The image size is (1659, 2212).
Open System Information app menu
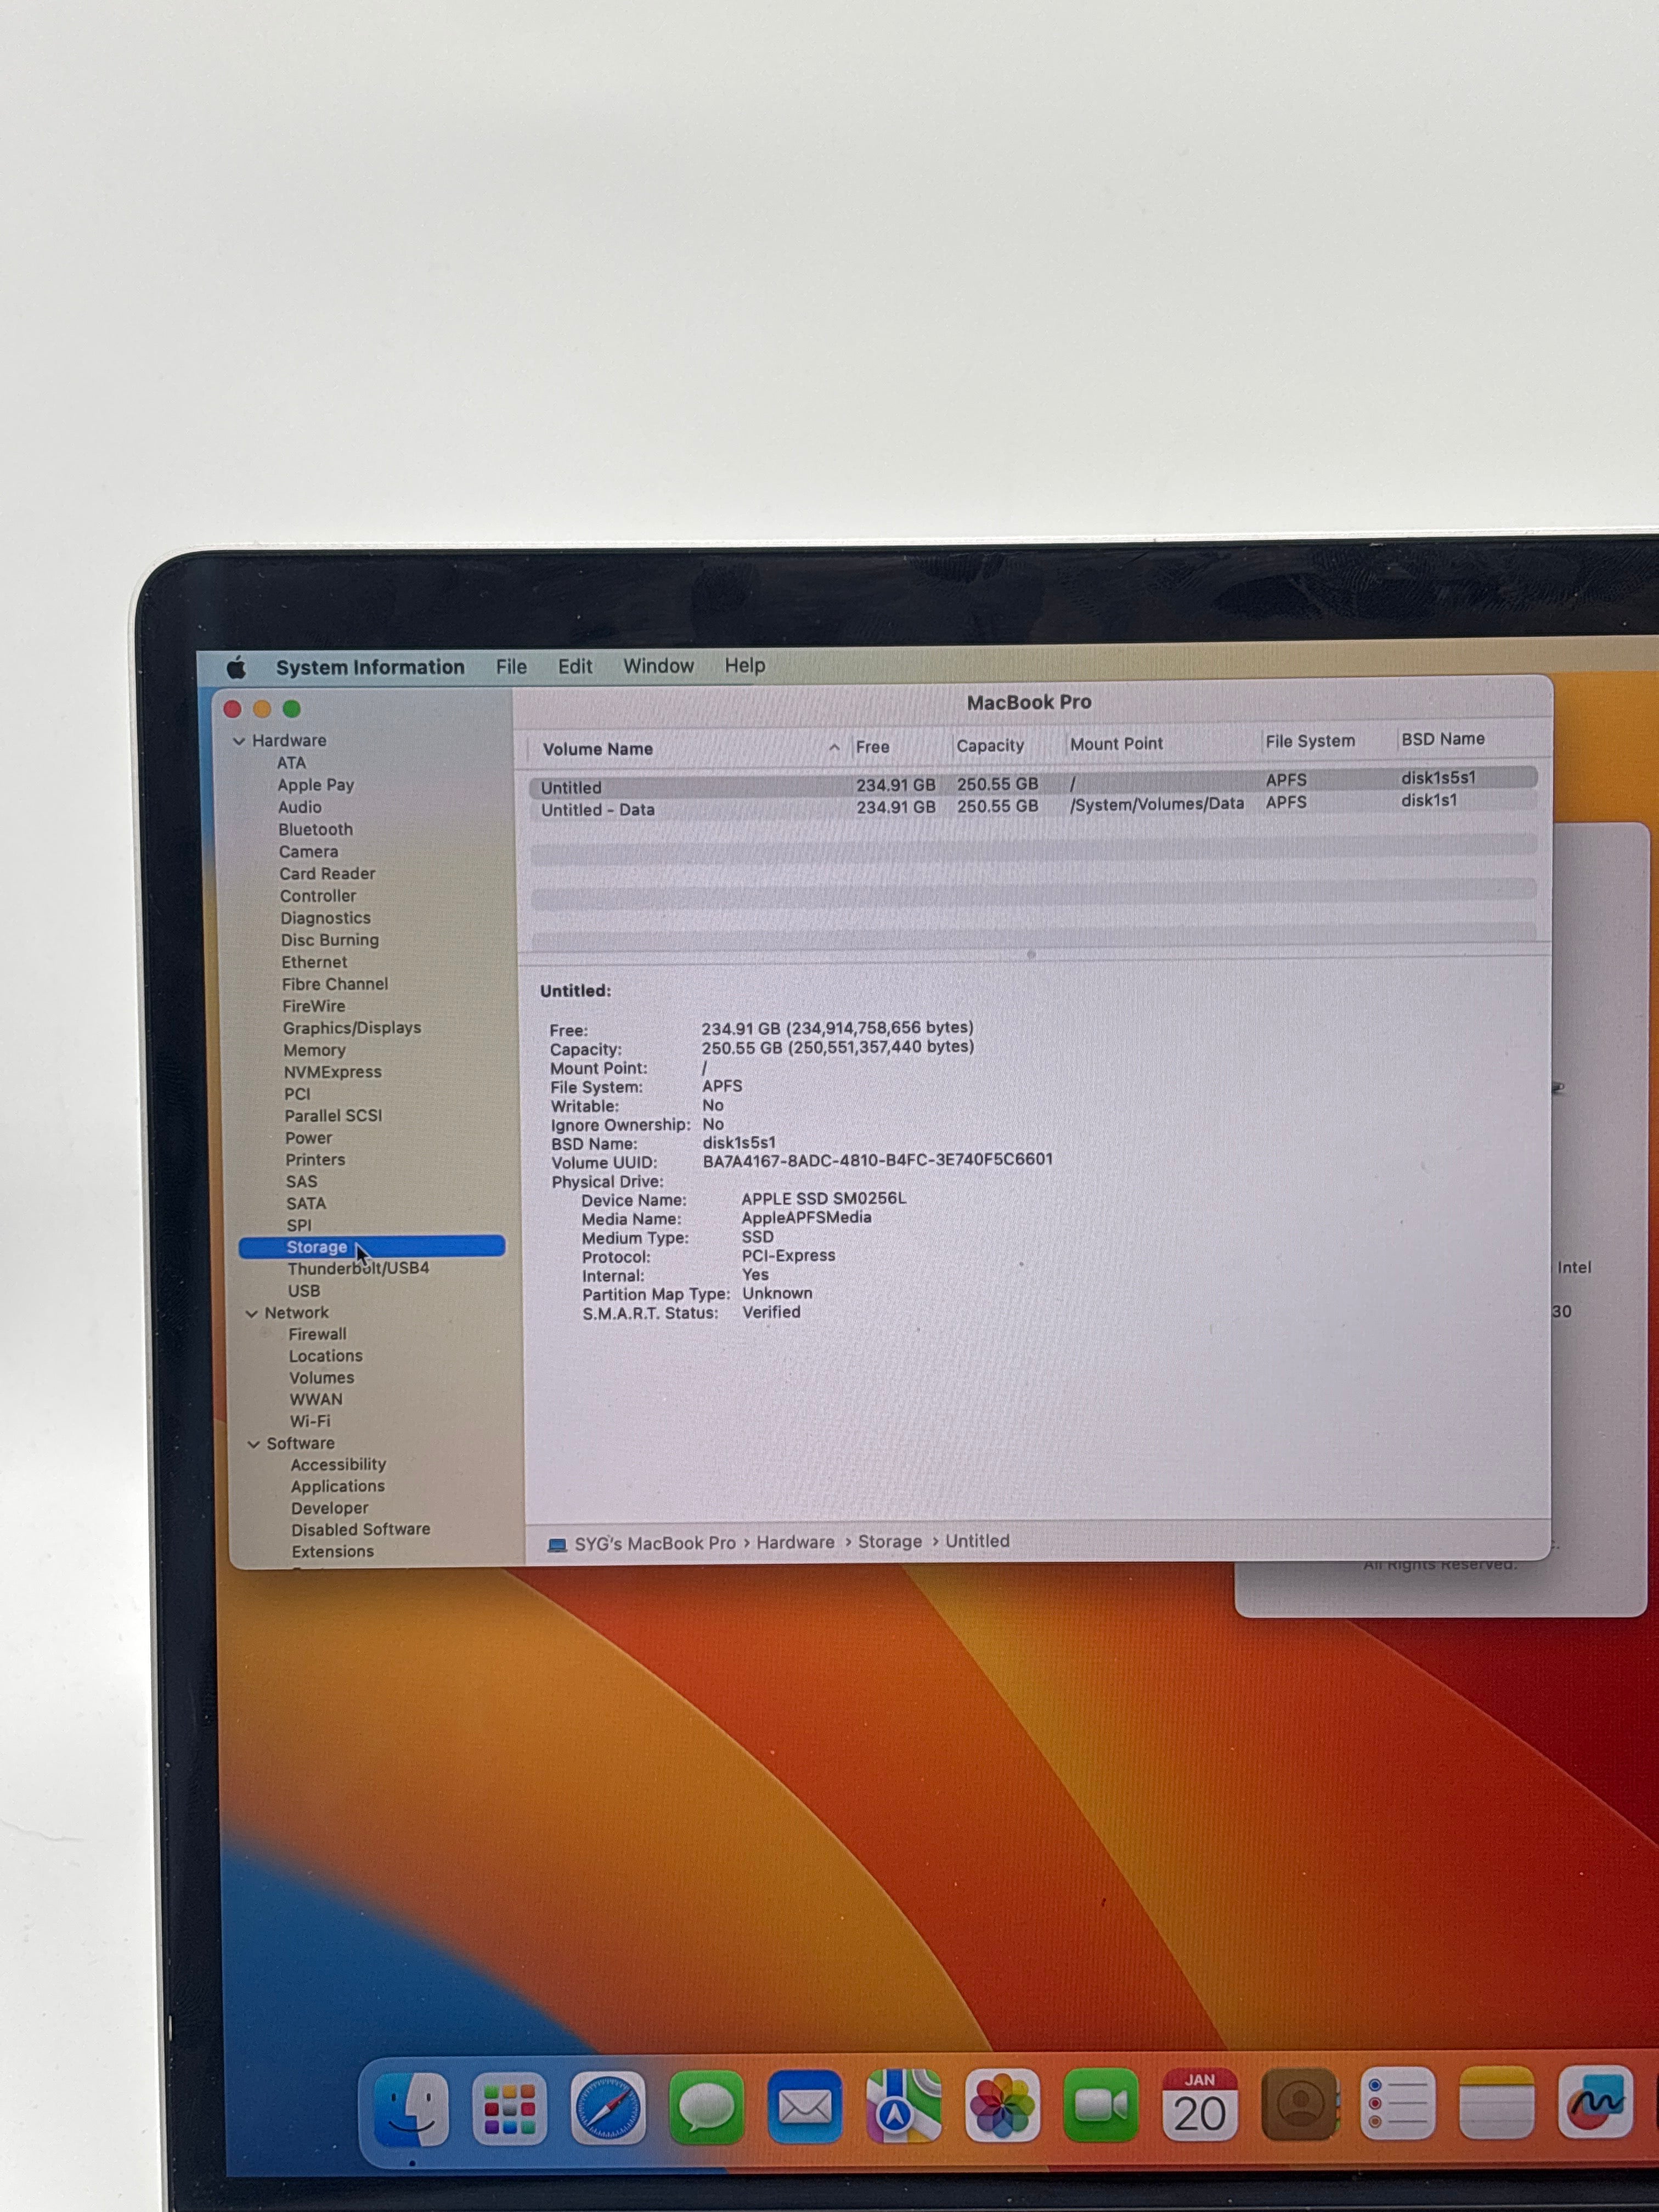(370, 667)
